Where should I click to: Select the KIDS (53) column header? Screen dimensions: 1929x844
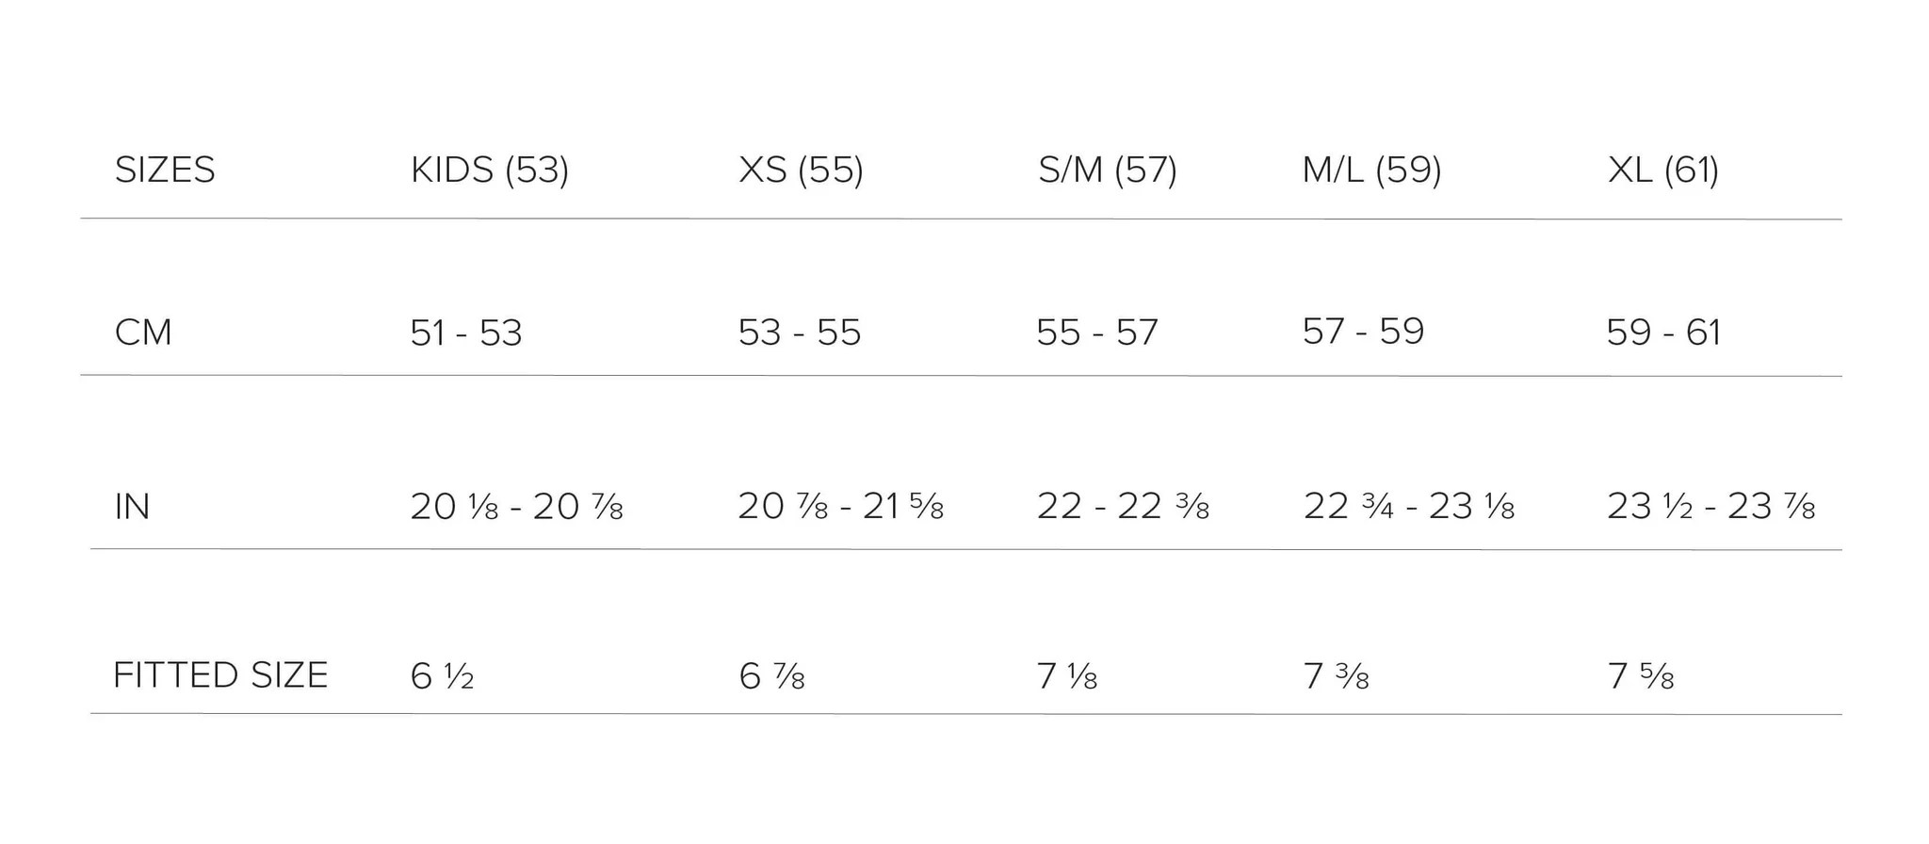pos(489,170)
